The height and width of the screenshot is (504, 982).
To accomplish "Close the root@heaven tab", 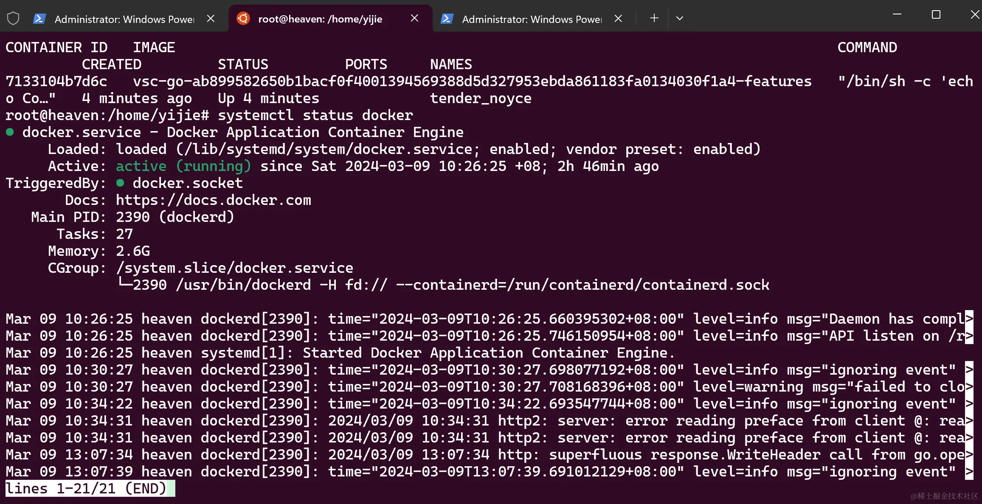I will (414, 18).
